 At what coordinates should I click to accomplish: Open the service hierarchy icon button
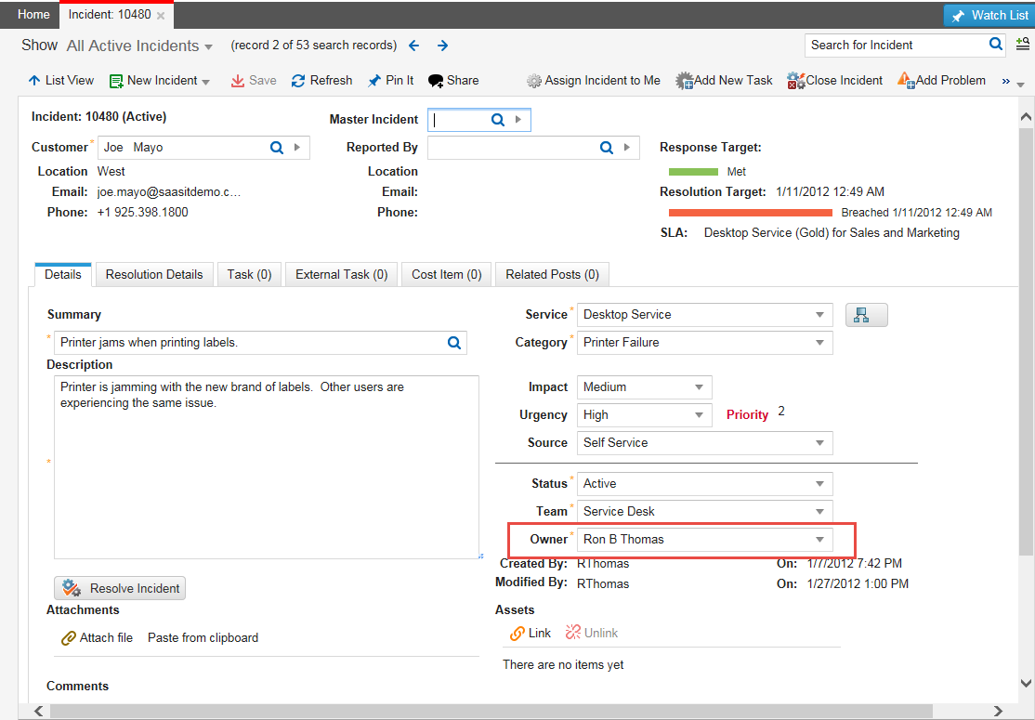866,315
